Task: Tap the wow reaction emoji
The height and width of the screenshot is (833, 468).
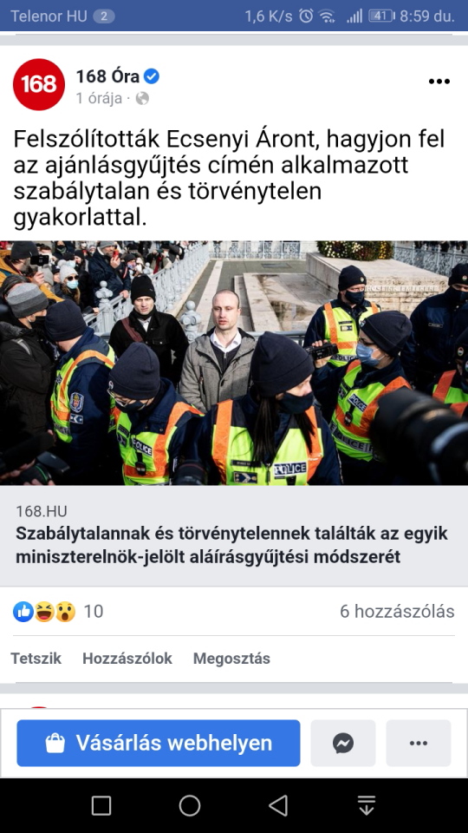Action: pos(66,612)
